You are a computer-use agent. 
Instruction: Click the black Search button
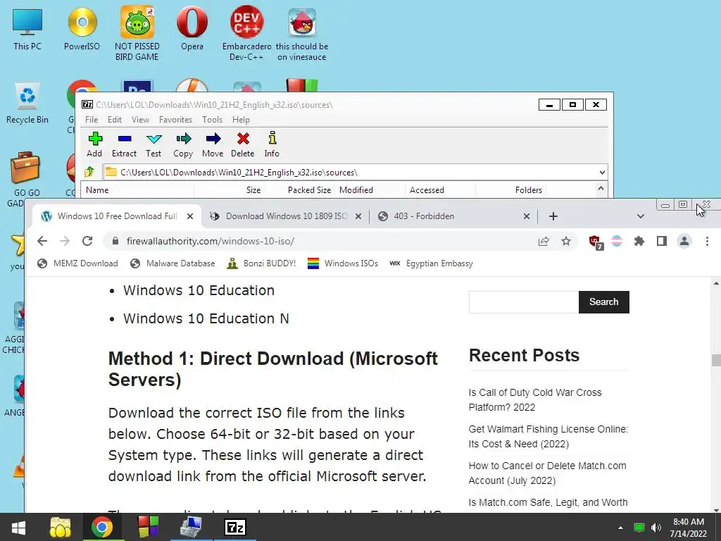click(x=603, y=301)
